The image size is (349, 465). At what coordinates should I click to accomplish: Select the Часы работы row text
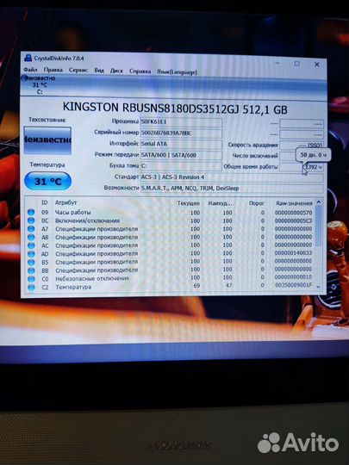[x=72, y=212]
